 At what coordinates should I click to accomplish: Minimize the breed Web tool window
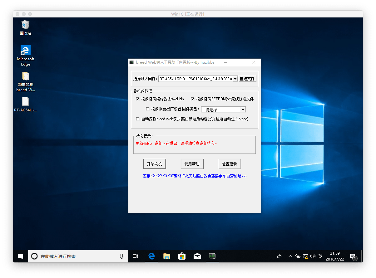(x=225, y=62)
